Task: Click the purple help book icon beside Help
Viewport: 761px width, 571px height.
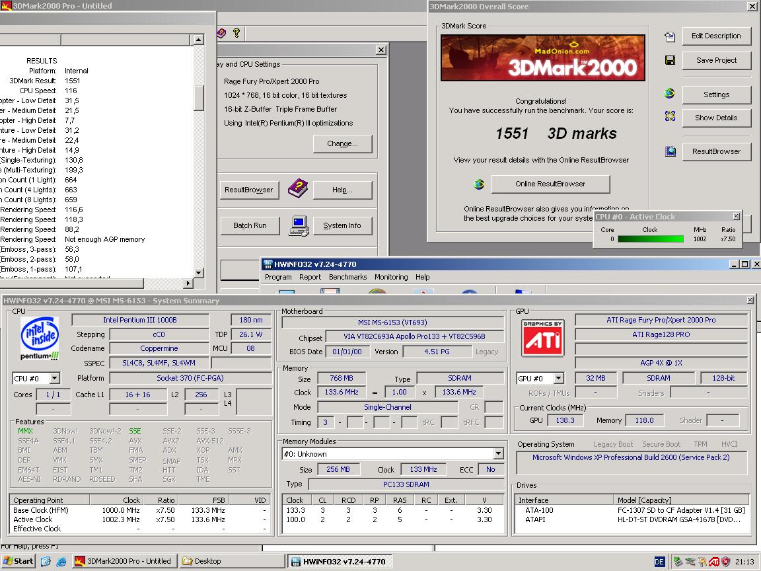Action: click(297, 188)
